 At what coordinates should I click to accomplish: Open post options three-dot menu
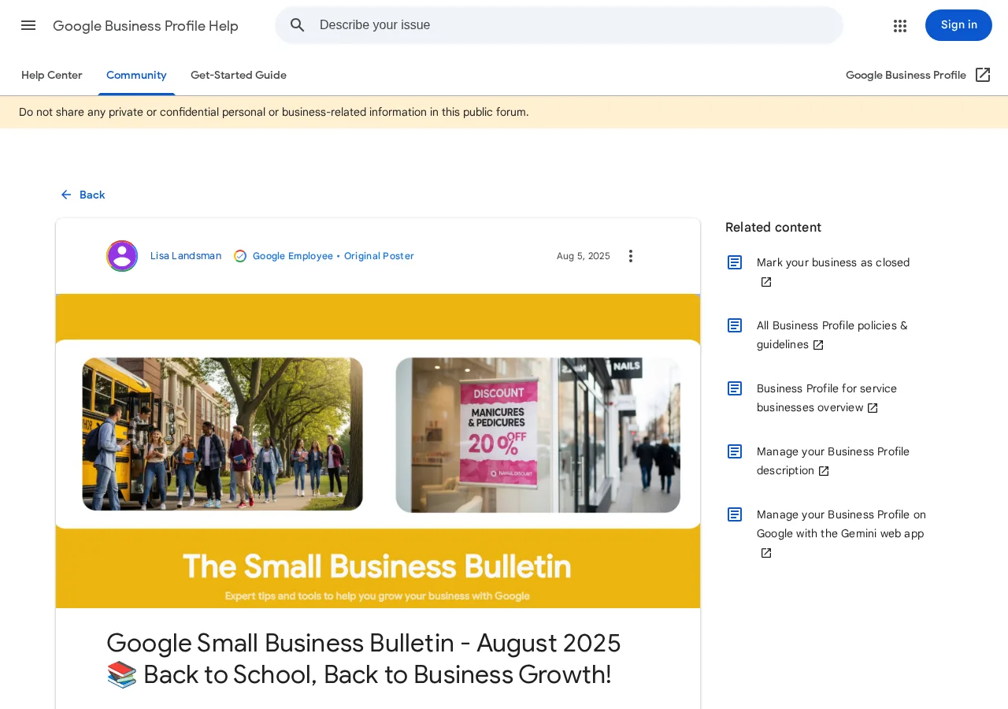631,256
